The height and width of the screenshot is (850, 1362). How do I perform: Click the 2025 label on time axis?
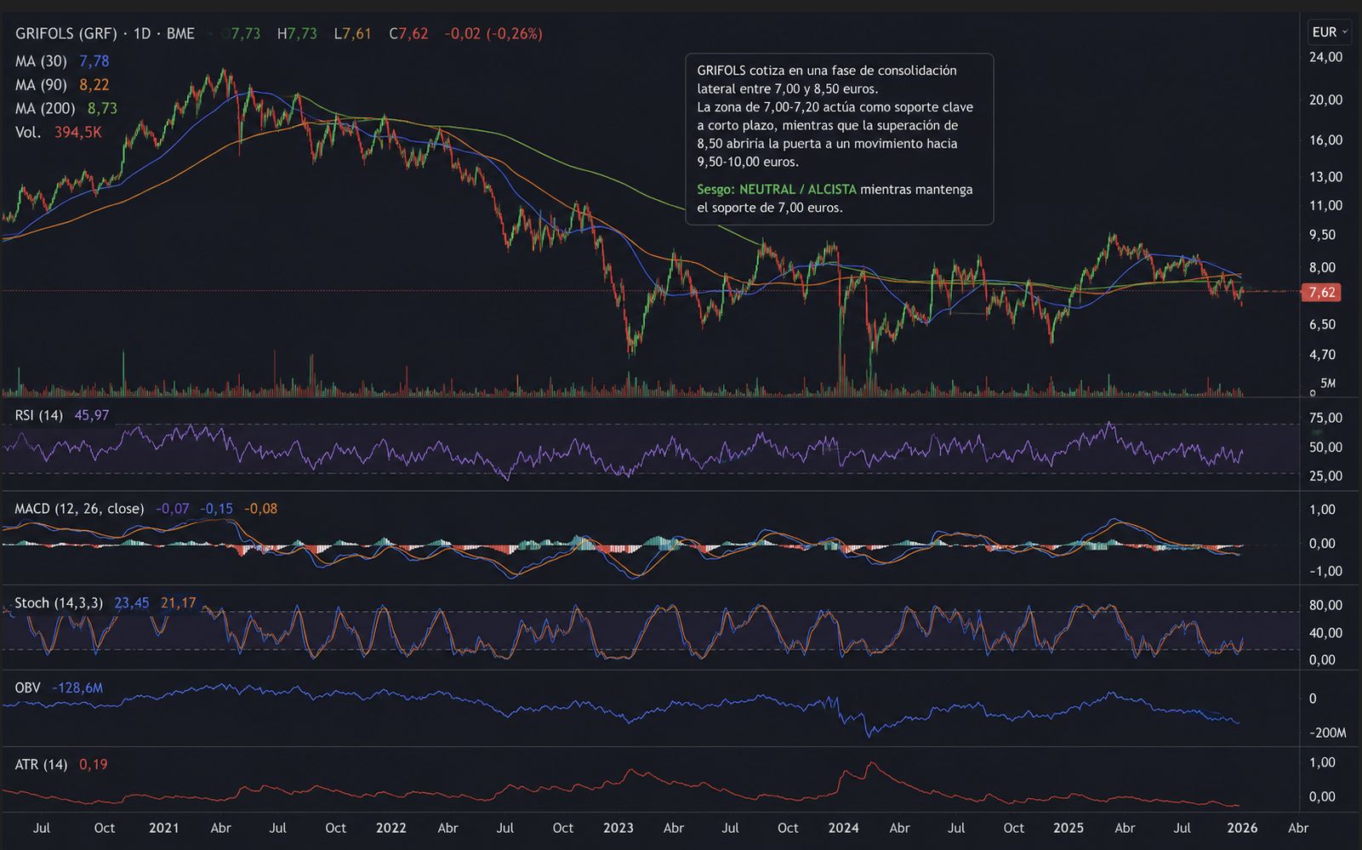click(1069, 828)
